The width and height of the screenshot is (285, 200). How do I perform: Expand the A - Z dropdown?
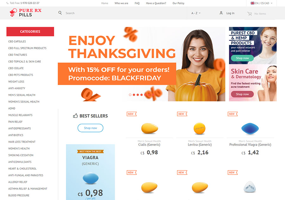click(x=196, y=13)
